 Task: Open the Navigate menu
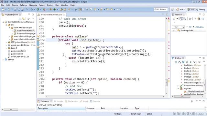click(33, 5)
